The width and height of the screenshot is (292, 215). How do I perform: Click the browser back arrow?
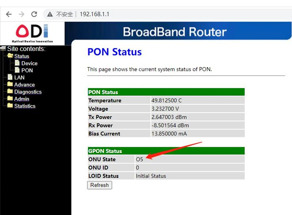[x=9, y=14]
